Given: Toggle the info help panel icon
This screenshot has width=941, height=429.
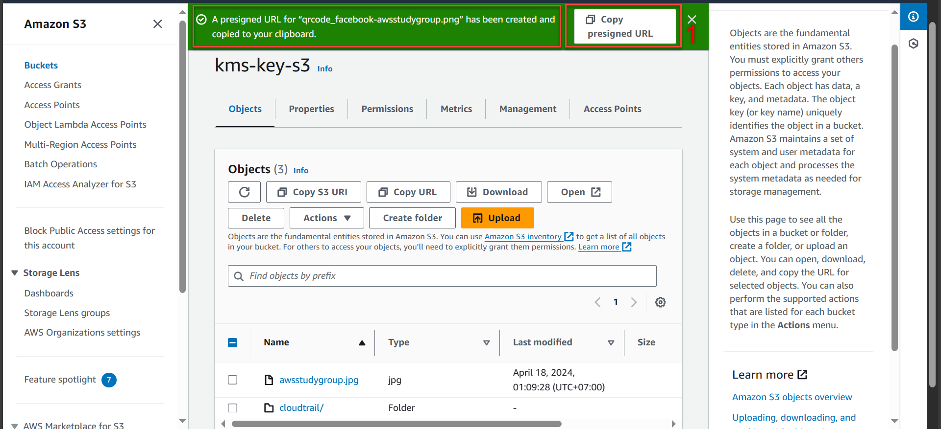Looking at the screenshot, I should tap(914, 17).
